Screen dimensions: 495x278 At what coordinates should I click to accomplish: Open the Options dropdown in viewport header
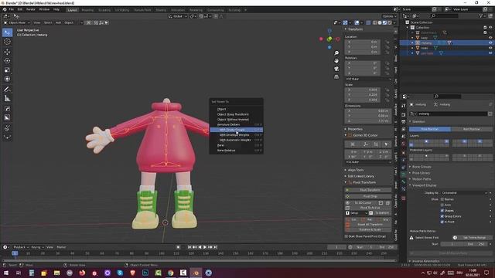coord(389,16)
